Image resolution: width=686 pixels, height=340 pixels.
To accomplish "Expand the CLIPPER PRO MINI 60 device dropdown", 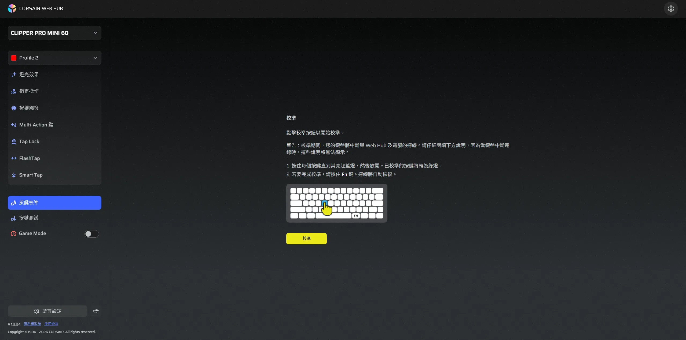I will pos(54,33).
